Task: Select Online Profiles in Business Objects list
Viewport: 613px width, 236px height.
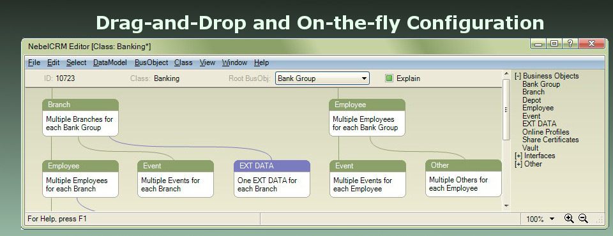Action: click(546, 131)
